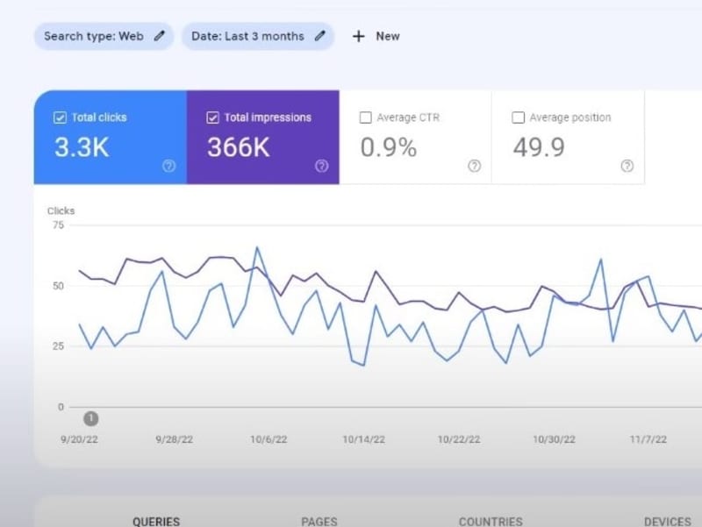Screen dimensions: 702x527
Task: Uncheck the Total clicks checkbox
Action: coord(60,118)
